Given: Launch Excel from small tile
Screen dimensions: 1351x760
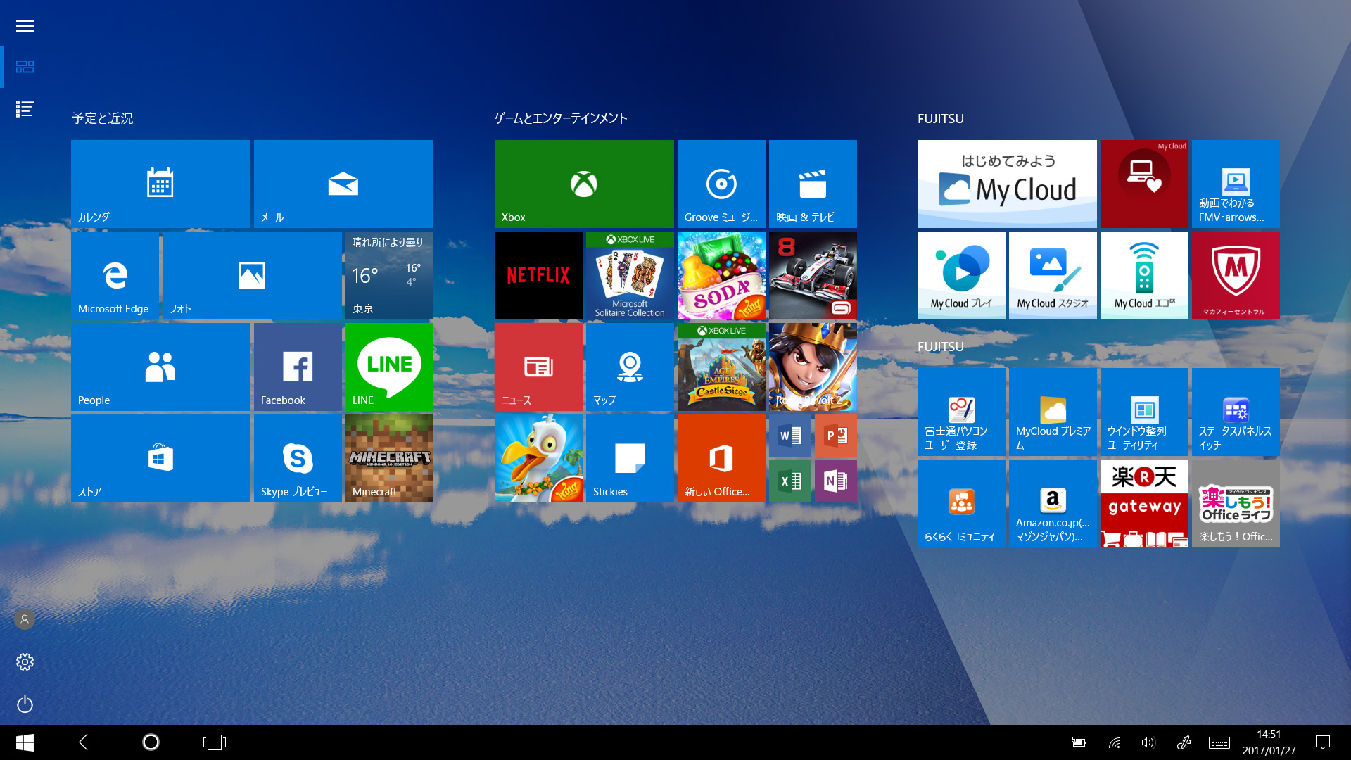Looking at the screenshot, I should [x=790, y=481].
